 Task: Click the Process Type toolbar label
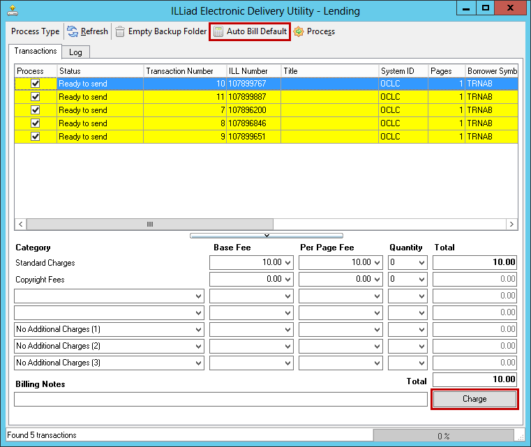click(x=36, y=31)
